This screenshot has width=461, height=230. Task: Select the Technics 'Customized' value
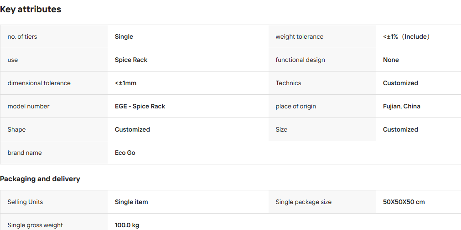click(x=400, y=83)
